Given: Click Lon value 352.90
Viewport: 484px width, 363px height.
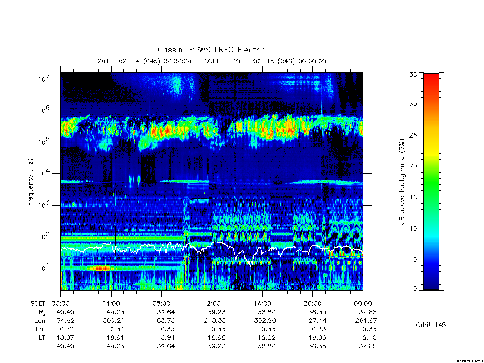Looking at the screenshot, I should tap(265, 321).
